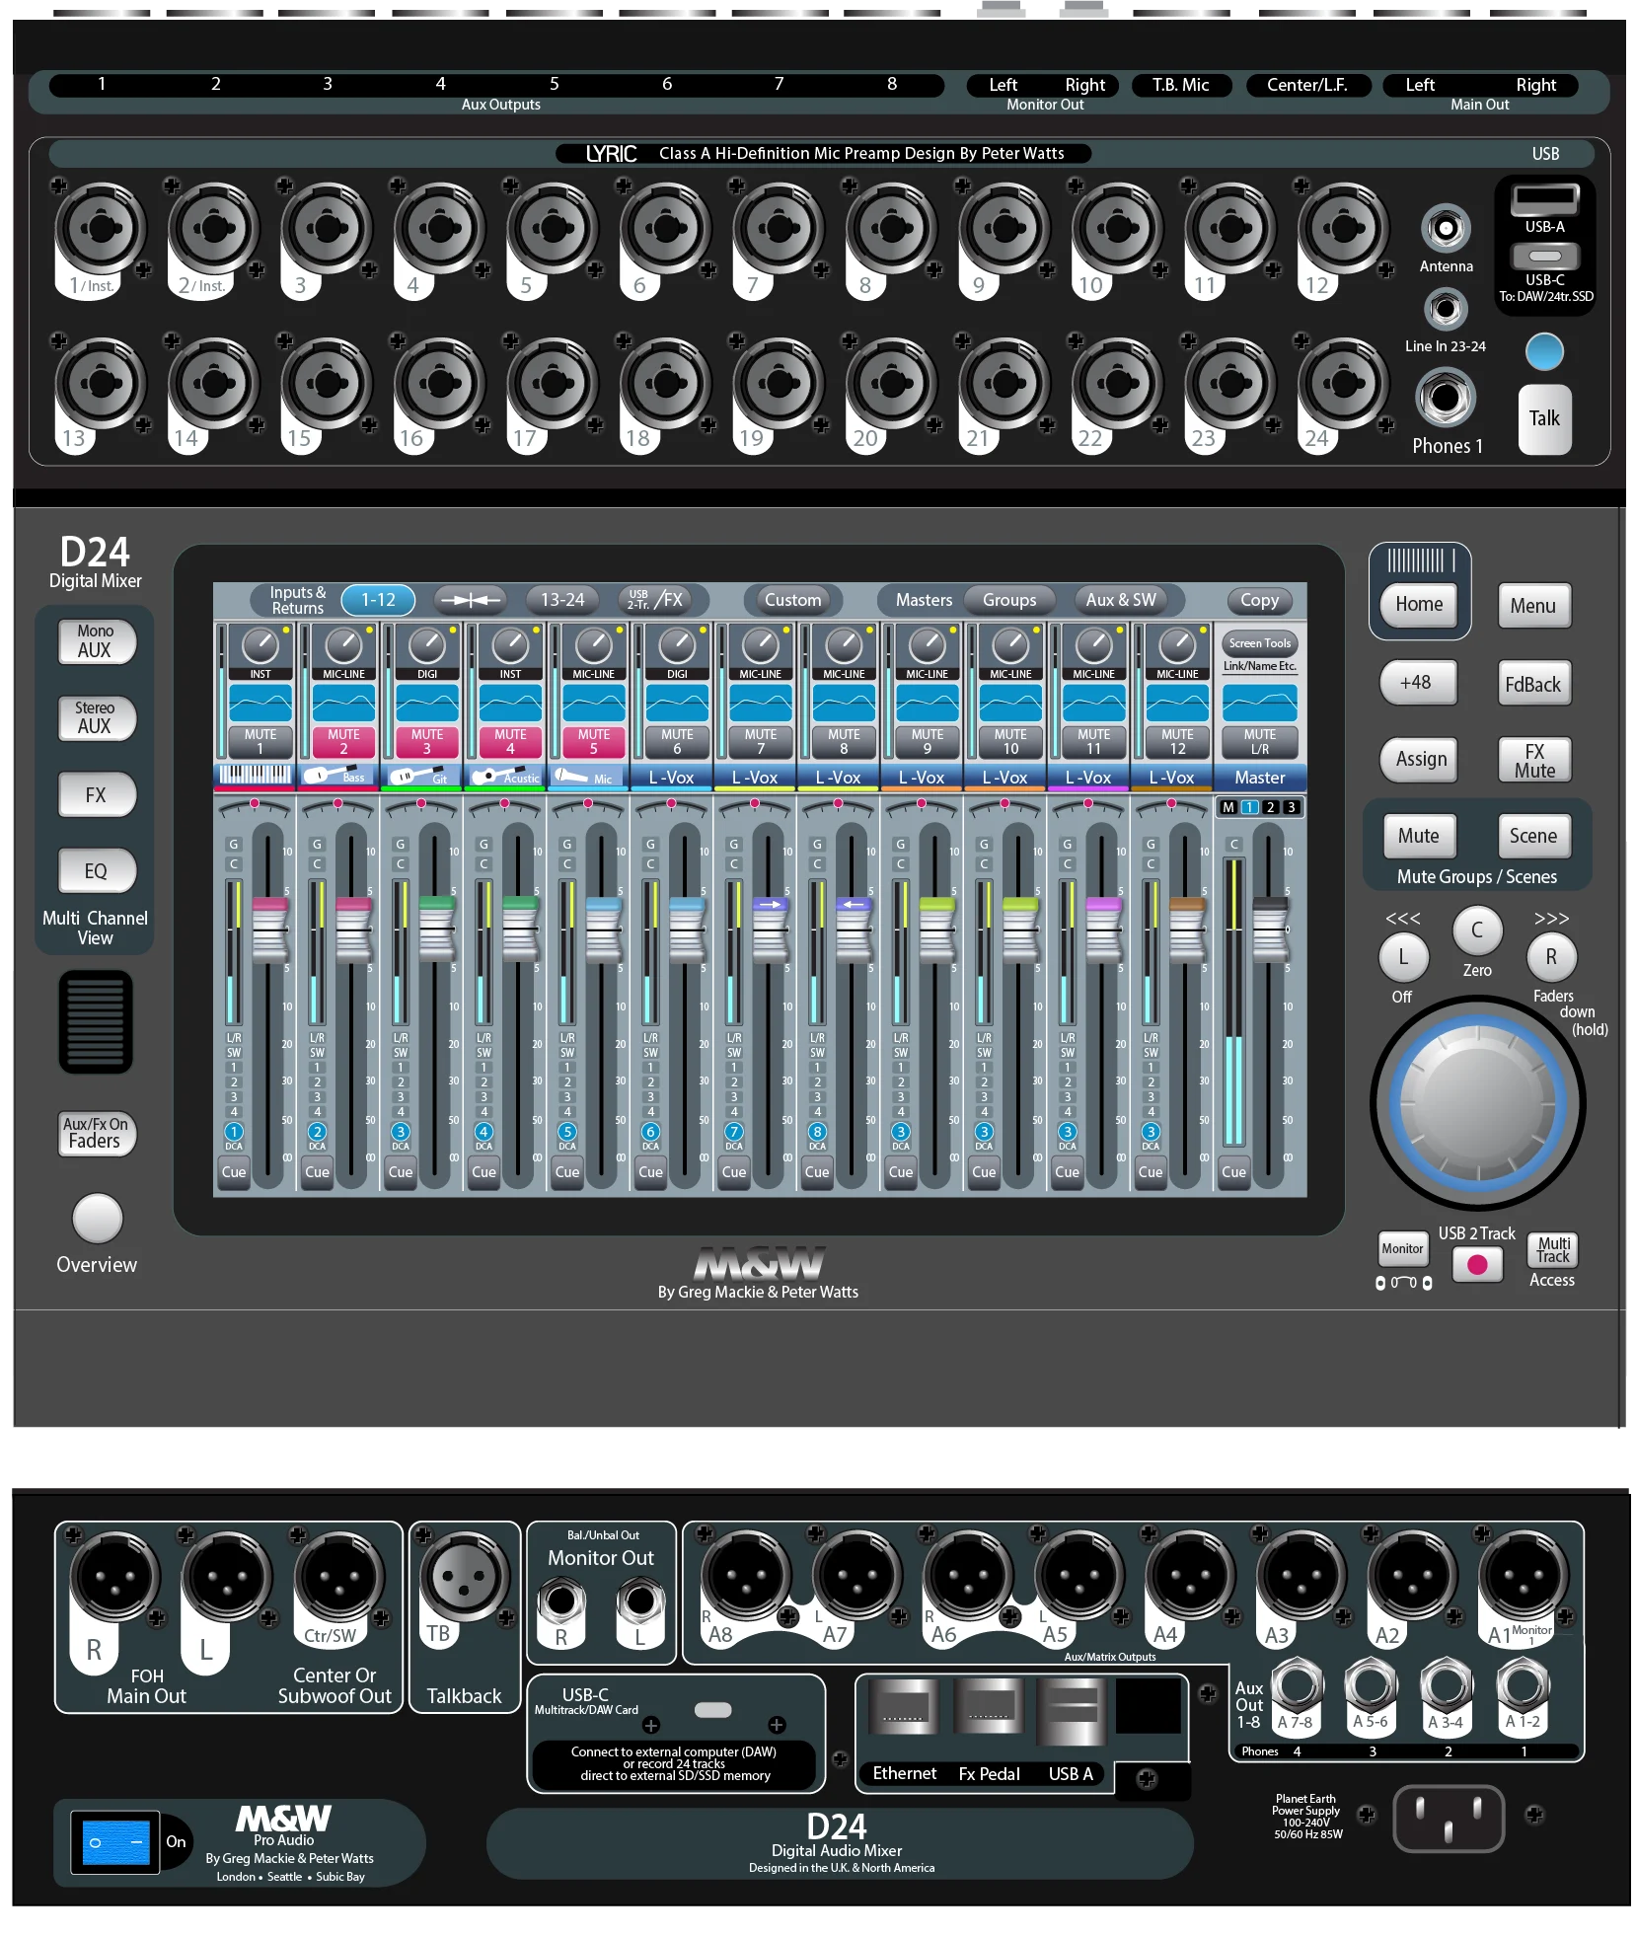Tap input connector 1/Inst.

[101, 229]
